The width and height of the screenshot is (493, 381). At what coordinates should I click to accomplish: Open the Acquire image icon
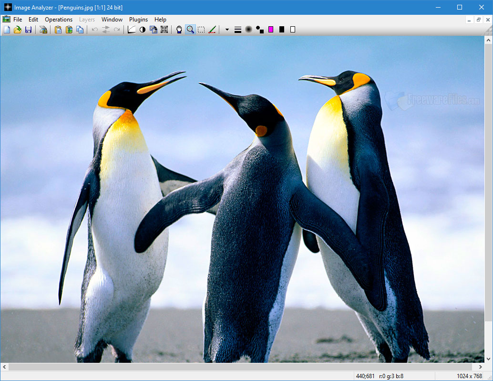(x=42, y=29)
